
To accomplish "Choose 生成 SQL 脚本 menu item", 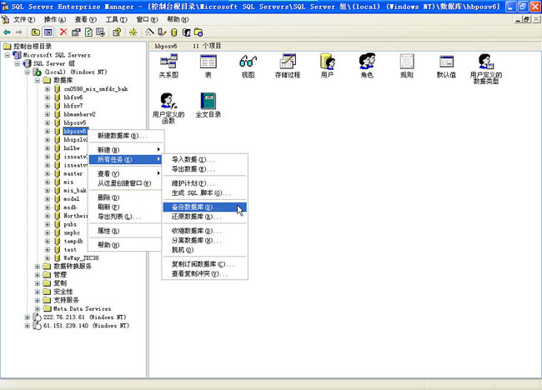I will point(204,193).
